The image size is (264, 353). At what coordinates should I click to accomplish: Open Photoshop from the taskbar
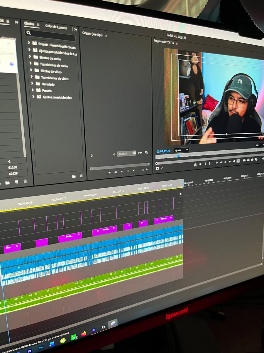pyautogui.click(x=41, y=347)
